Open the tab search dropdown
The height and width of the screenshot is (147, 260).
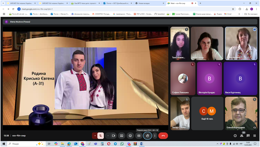click(x=3, y=3)
